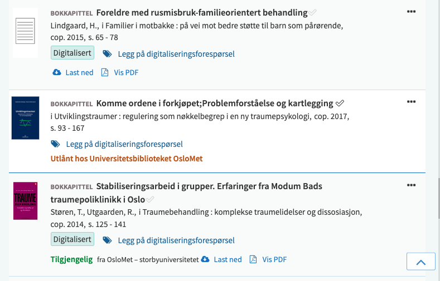Click Vis PDF for Foreldre med rusmisbruk
Screen dimensions: 440x281
pos(126,72)
